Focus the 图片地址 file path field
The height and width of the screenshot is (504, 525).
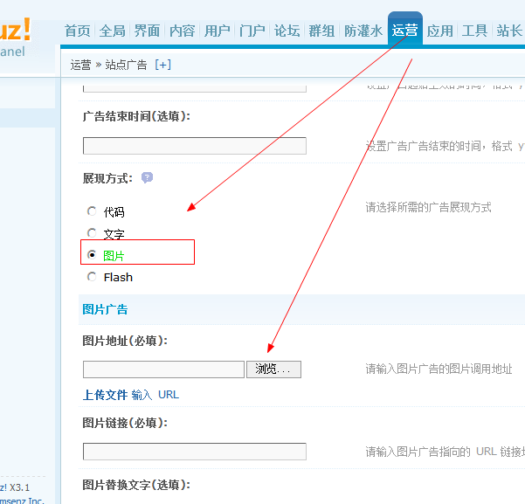pos(163,369)
